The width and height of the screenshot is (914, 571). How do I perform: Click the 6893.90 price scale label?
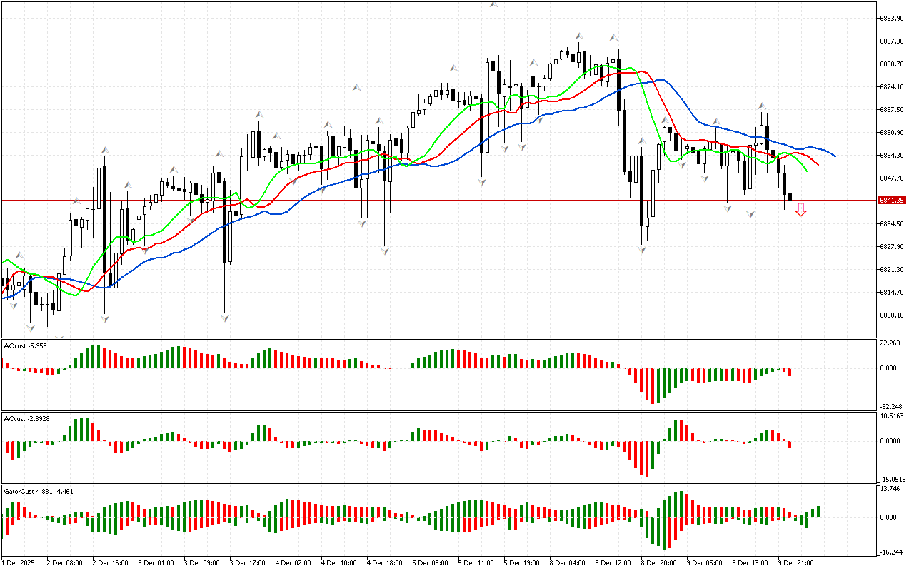tap(893, 18)
